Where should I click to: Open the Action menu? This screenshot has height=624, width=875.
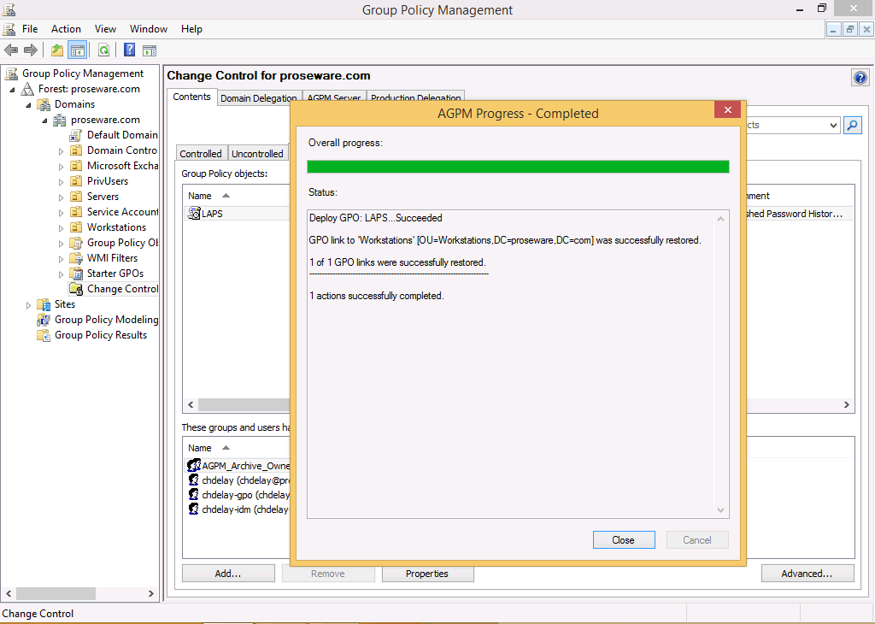66,29
